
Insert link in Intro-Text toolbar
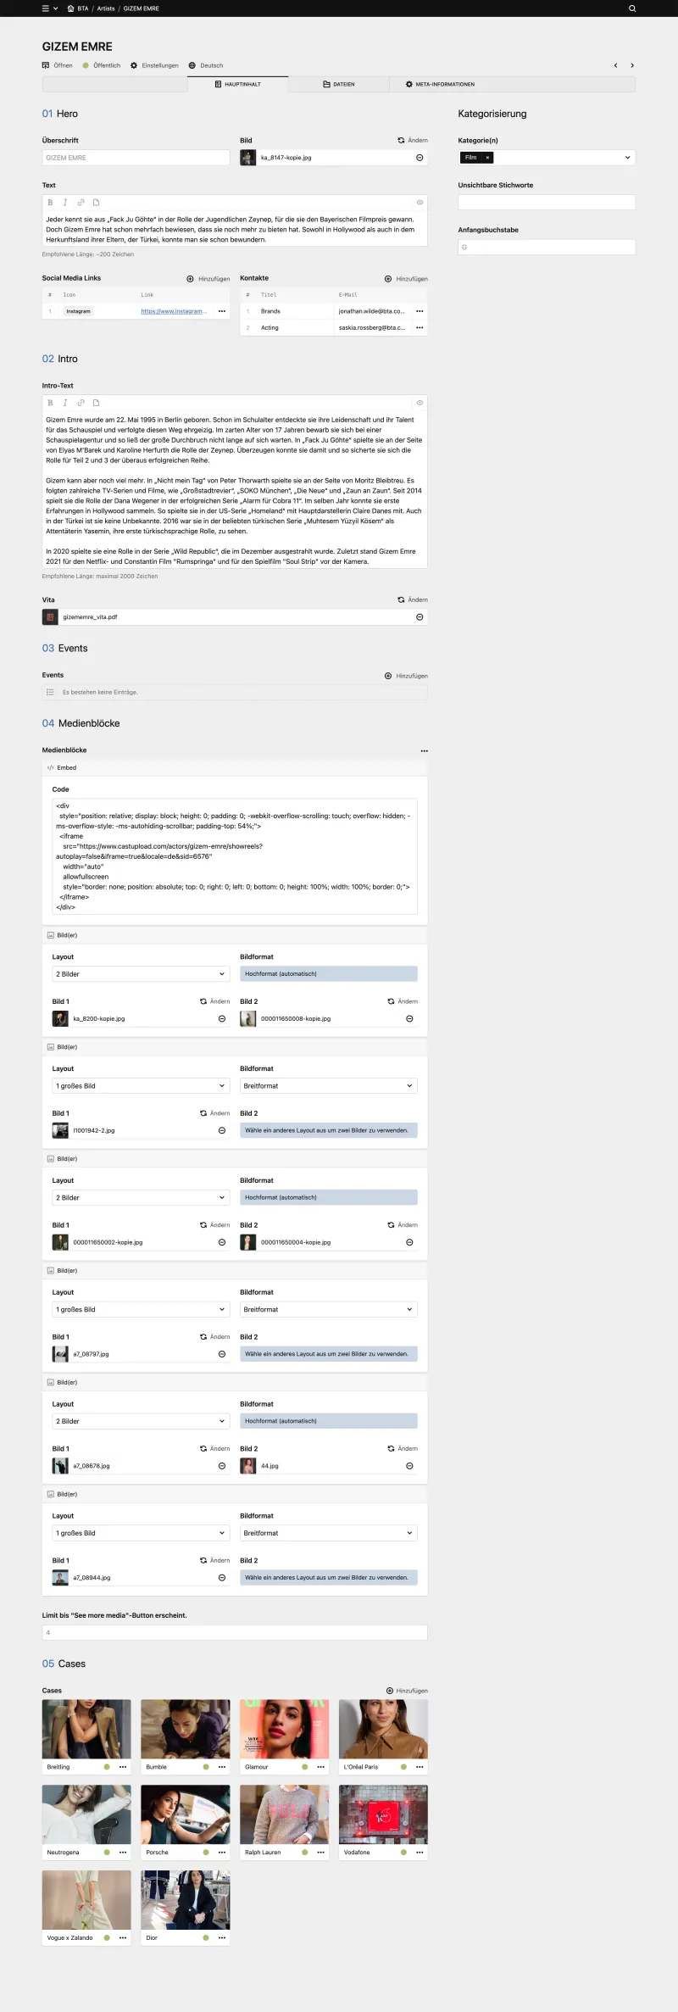81,403
